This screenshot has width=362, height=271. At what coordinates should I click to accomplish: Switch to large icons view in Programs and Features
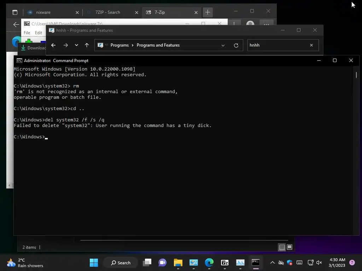(289, 247)
